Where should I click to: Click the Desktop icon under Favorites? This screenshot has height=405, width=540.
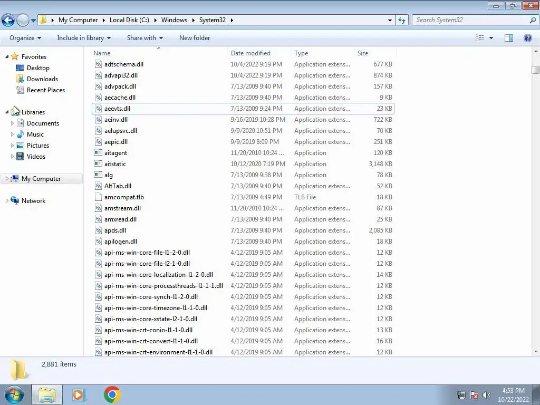pos(20,68)
